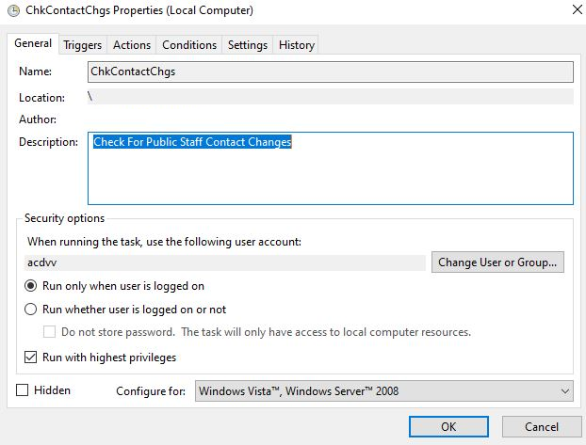Select Run only when user is logged on
Image resolution: width=586 pixels, height=445 pixels.
[31, 286]
